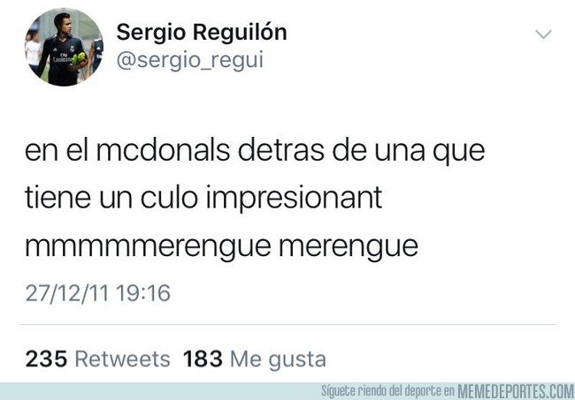Screen dimensions: 575x400
Task: Open Sergio Reguilón's round profile photo
Action: (x=65, y=47)
